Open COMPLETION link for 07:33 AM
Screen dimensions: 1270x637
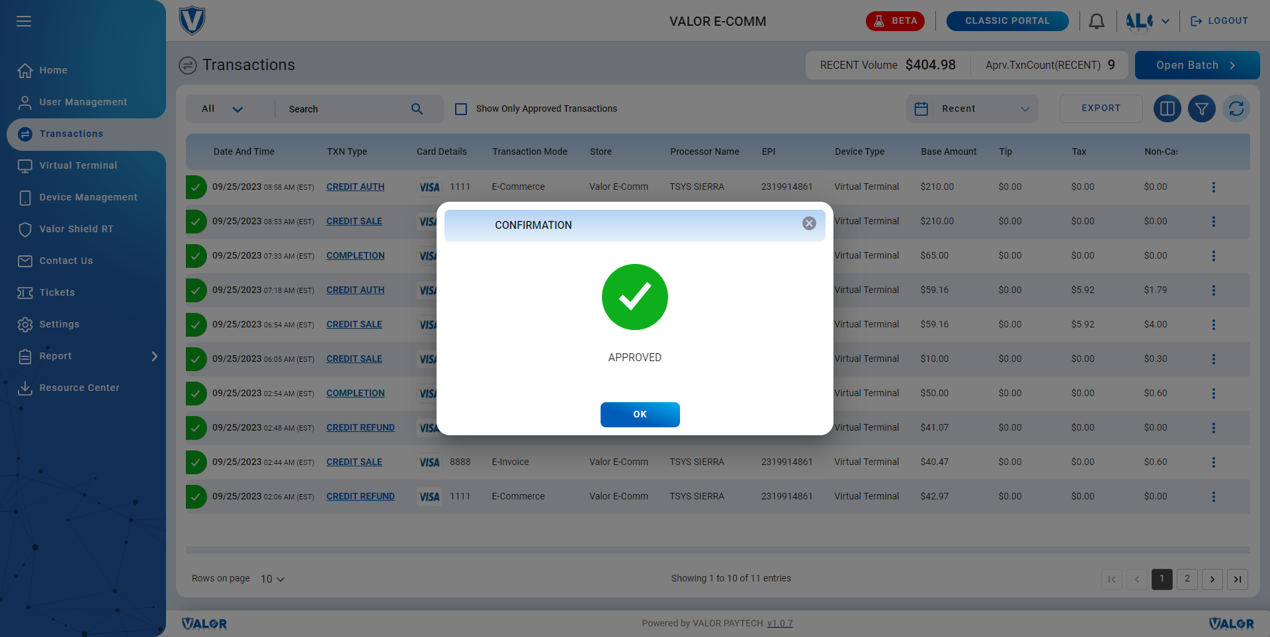(x=355, y=256)
